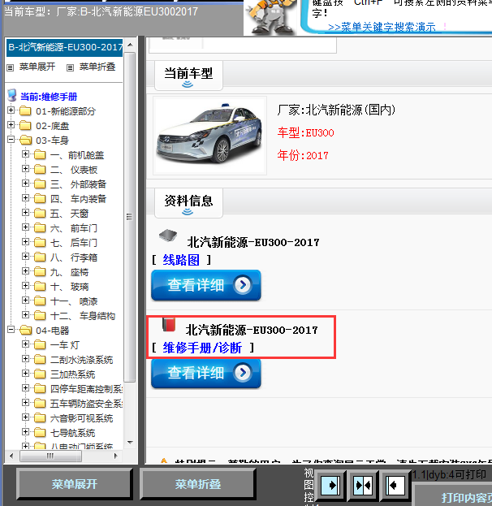The width and height of the screenshot is (492, 506).
Task: Select 七、后车门 tree item
Action: point(74,243)
